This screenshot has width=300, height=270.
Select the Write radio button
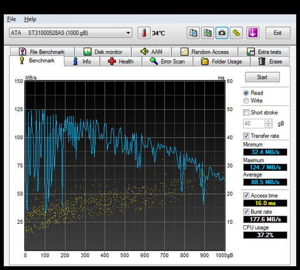246,101
